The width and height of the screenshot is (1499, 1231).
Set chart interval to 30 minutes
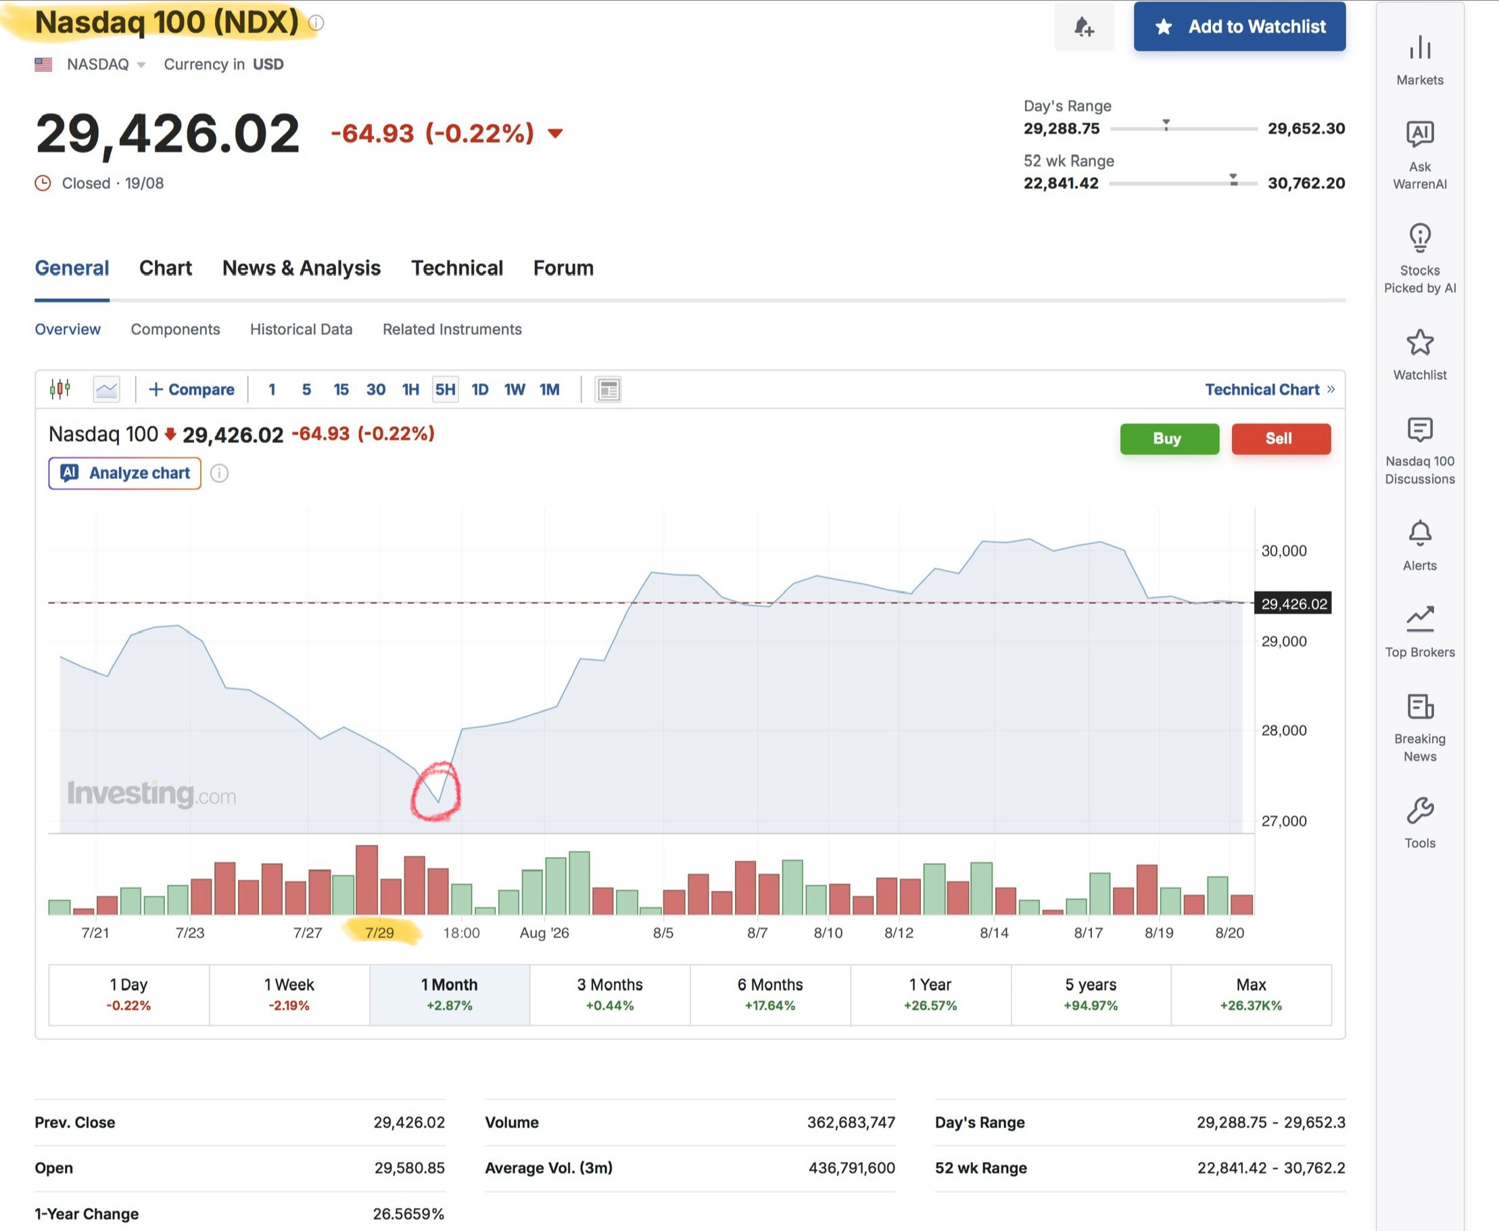pyautogui.click(x=376, y=390)
